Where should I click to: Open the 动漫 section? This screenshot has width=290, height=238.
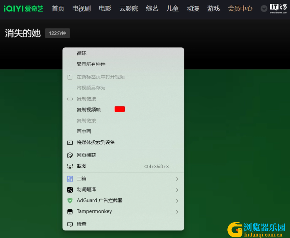pos(193,8)
